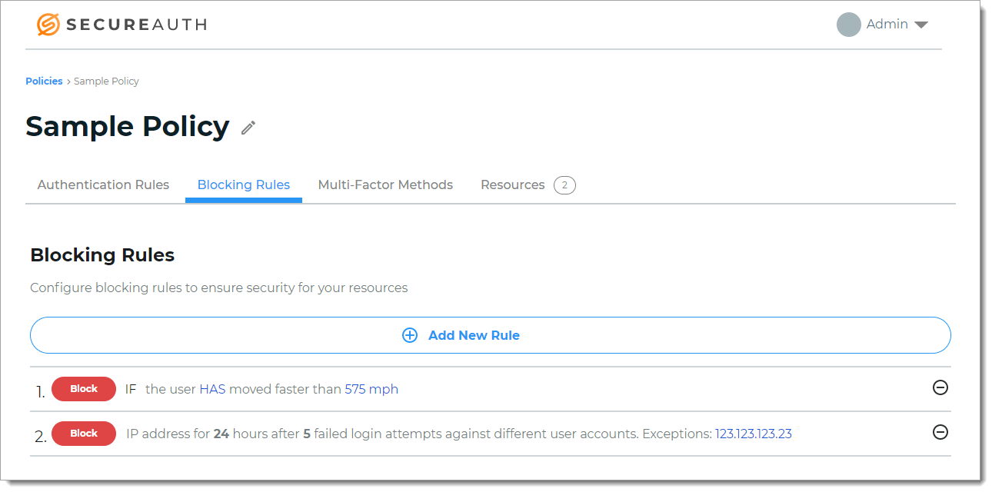Select the Blocking Rules tab

243,185
